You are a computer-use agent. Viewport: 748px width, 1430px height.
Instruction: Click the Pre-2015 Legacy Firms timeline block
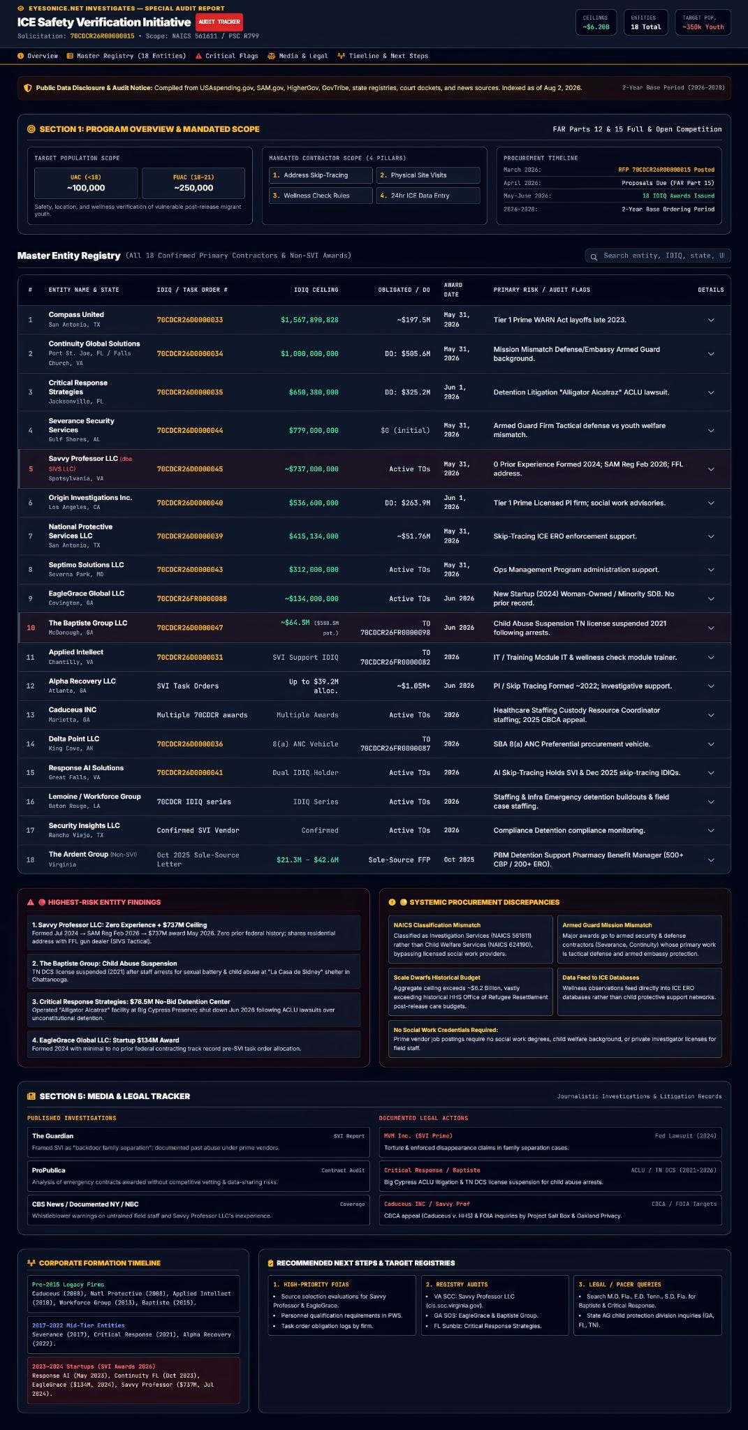[133, 1293]
